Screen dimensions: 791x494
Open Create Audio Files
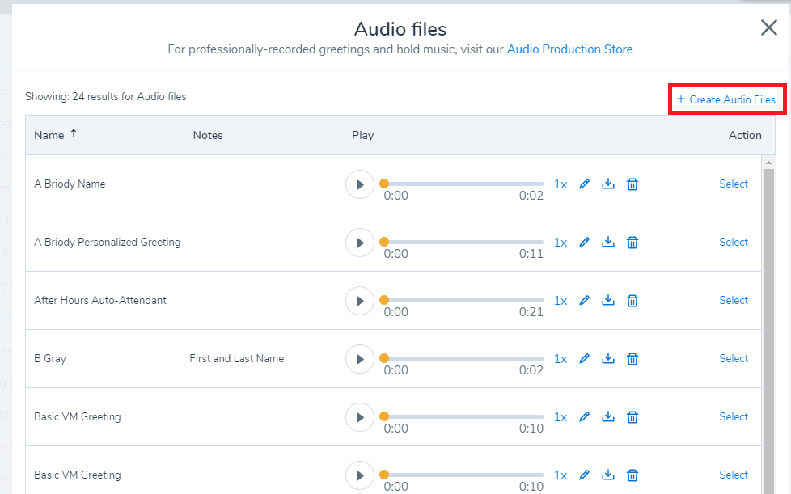tap(726, 98)
